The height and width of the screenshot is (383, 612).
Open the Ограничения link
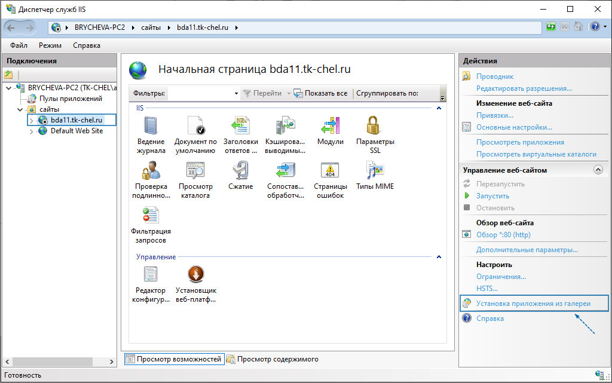pyautogui.click(x=501, y=277)
